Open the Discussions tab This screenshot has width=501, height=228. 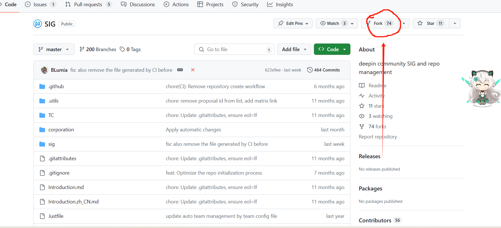[x=138, y=5]
